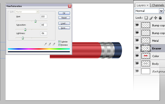Click the lock all padlock icon
This screenshot has height=104, width=165.
click(160, 18)
